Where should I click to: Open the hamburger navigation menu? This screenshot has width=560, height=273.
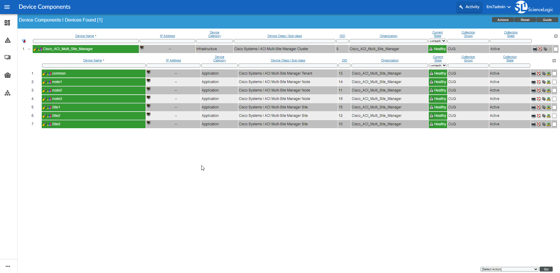(7, 7)
